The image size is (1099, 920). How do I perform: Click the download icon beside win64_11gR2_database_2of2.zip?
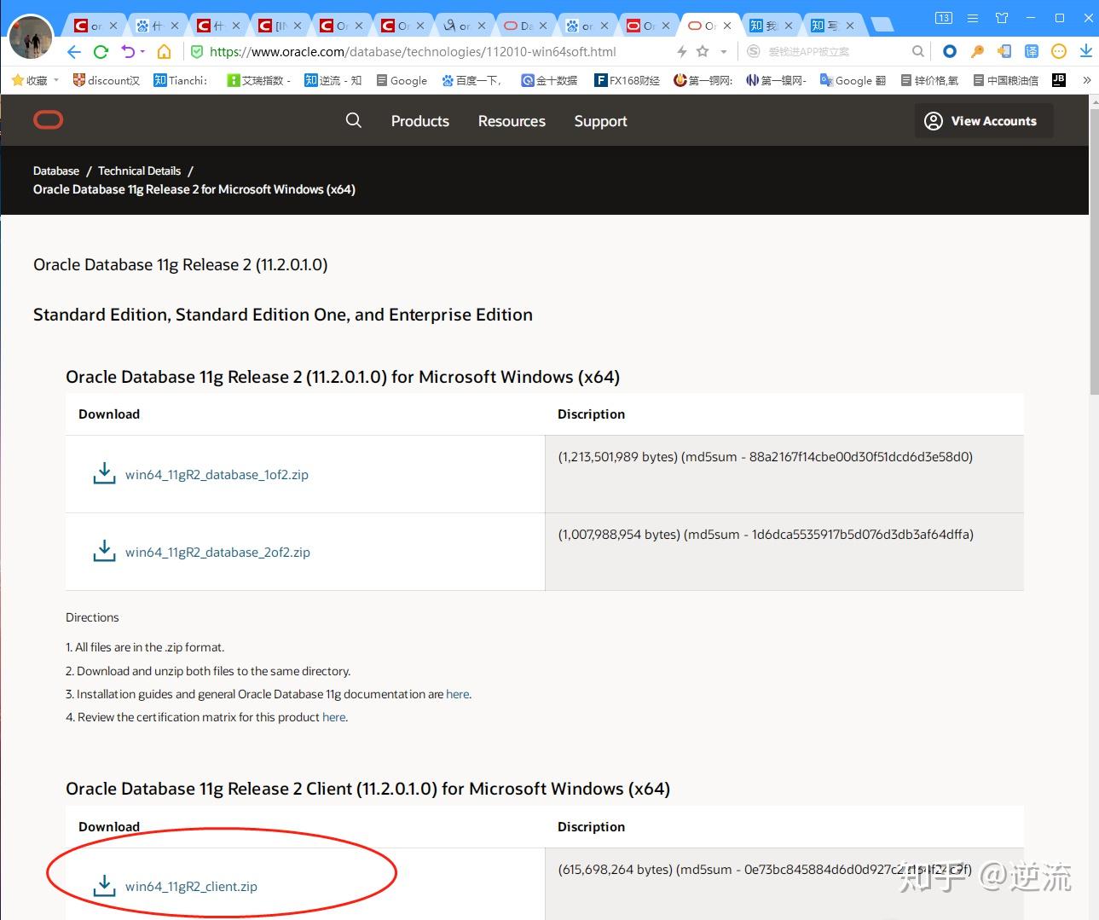104,551
